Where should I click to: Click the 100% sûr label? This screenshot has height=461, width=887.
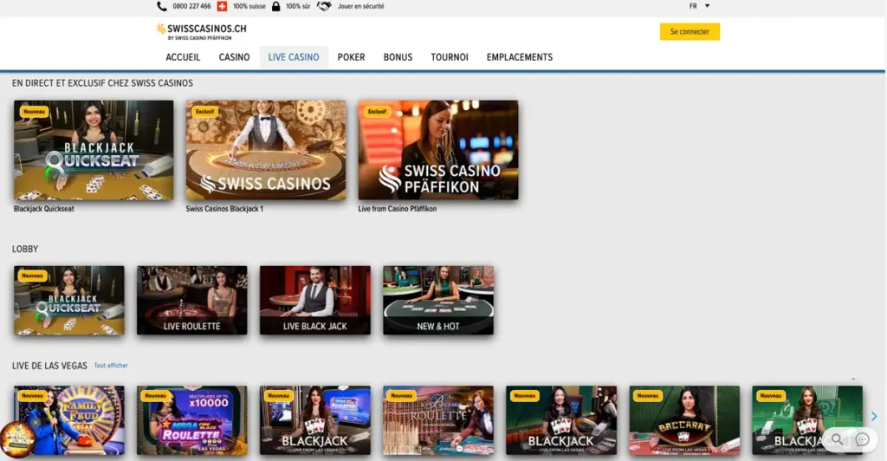click(298, 6)
